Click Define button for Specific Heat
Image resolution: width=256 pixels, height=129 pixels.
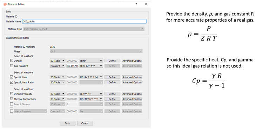[112, 77]
